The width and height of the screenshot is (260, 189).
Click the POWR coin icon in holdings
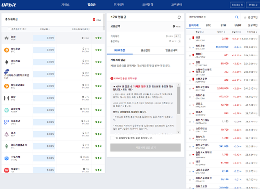pos(6,110)
